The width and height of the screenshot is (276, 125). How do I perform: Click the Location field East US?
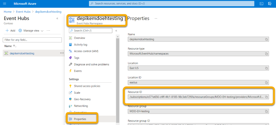tap(198, 68)
